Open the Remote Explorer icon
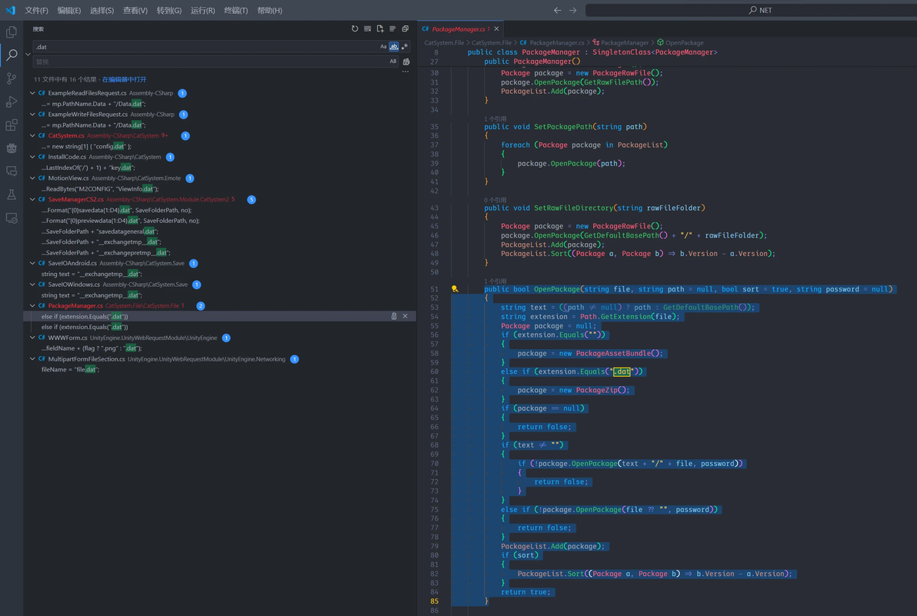 pyautogui.click(x=11, y=218)
